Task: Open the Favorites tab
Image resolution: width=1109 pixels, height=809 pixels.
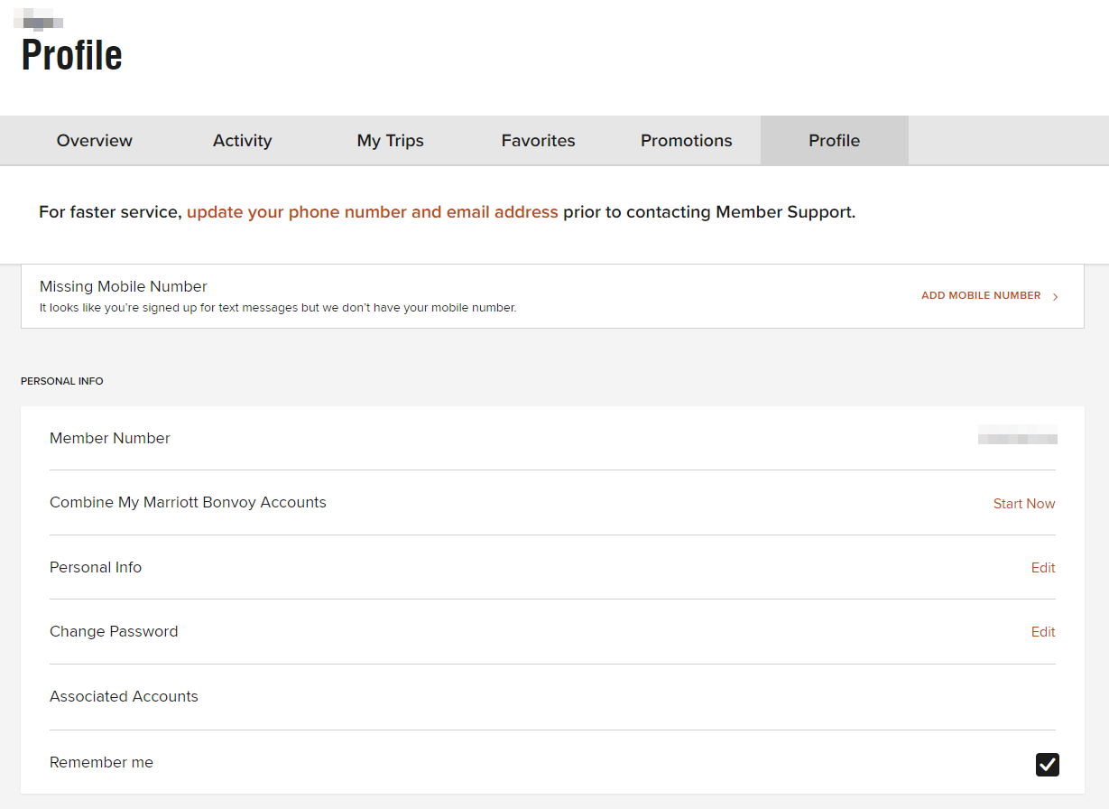Action: [x=539, y=141]
